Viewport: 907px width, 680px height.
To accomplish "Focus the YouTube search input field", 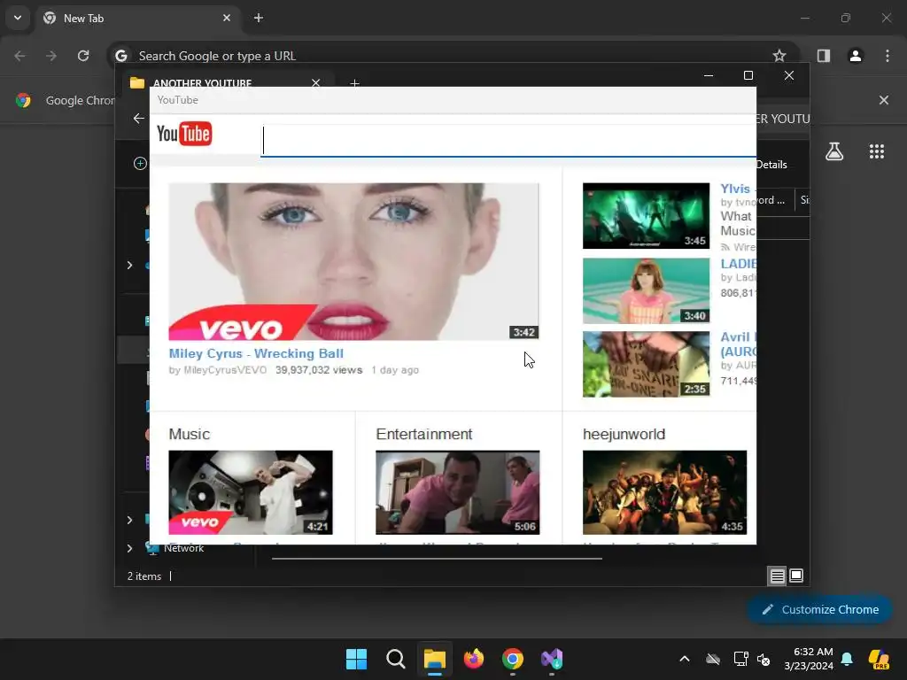I will click(508, 141).
